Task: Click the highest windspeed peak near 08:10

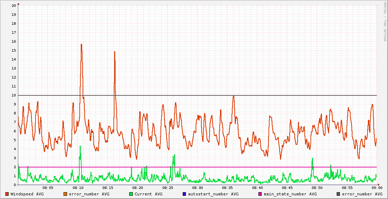Action: coord(81,44)
